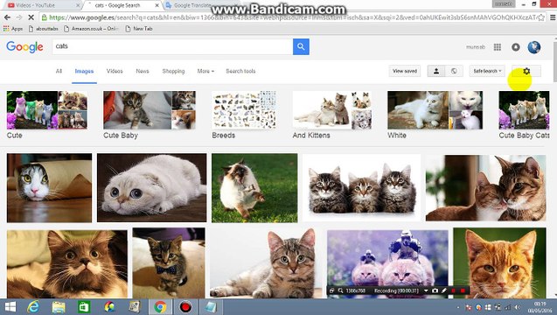Open the Videos - YouTube browser tab

pos(43,5)
